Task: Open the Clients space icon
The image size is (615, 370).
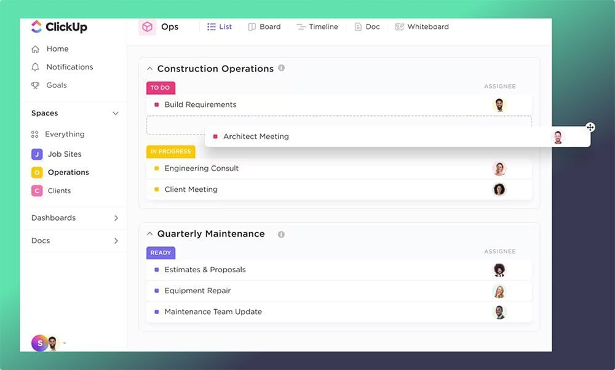Action: pos(36,191)
